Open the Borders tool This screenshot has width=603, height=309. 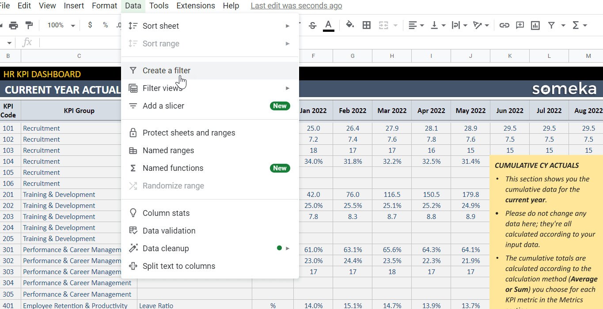366,25
